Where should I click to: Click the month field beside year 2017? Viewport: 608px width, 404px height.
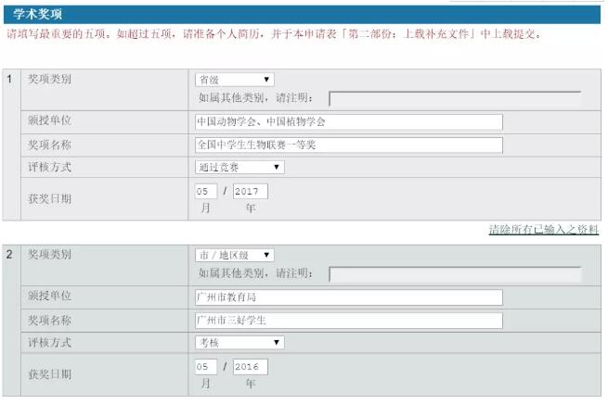point(205,191)
